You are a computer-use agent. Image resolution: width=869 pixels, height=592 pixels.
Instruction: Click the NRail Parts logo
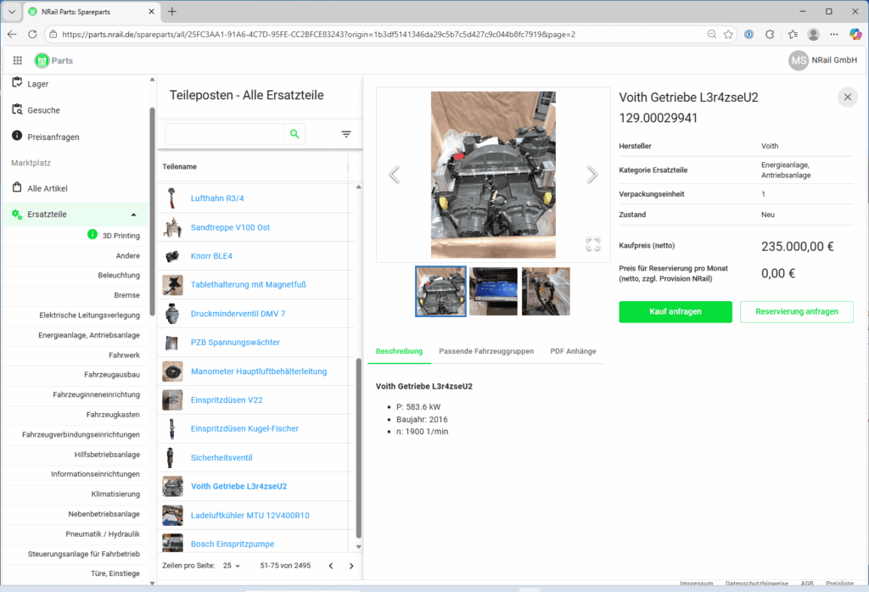(x=54, y=60)
